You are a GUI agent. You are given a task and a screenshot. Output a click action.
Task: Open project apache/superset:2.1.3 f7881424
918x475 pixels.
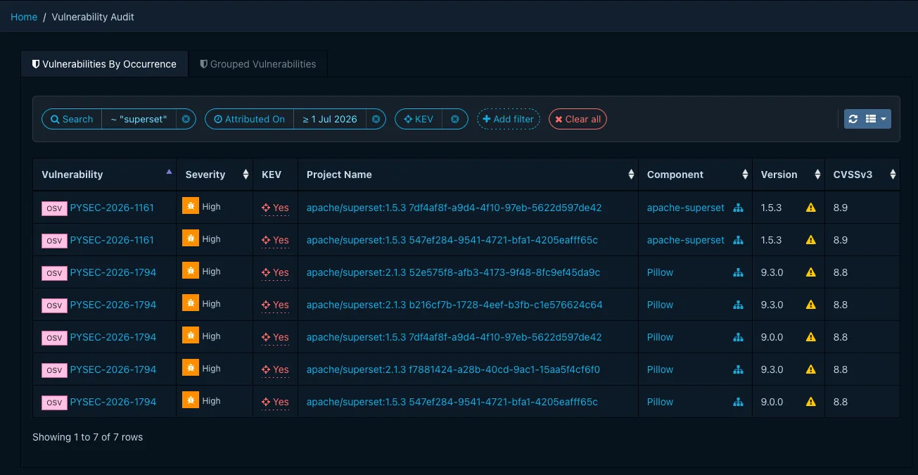453,369
